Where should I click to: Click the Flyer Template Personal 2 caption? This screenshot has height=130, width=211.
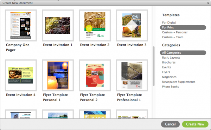pyautogui.click(x=92, y=97)
